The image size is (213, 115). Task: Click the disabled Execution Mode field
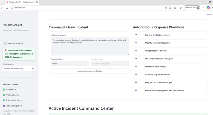110,64
